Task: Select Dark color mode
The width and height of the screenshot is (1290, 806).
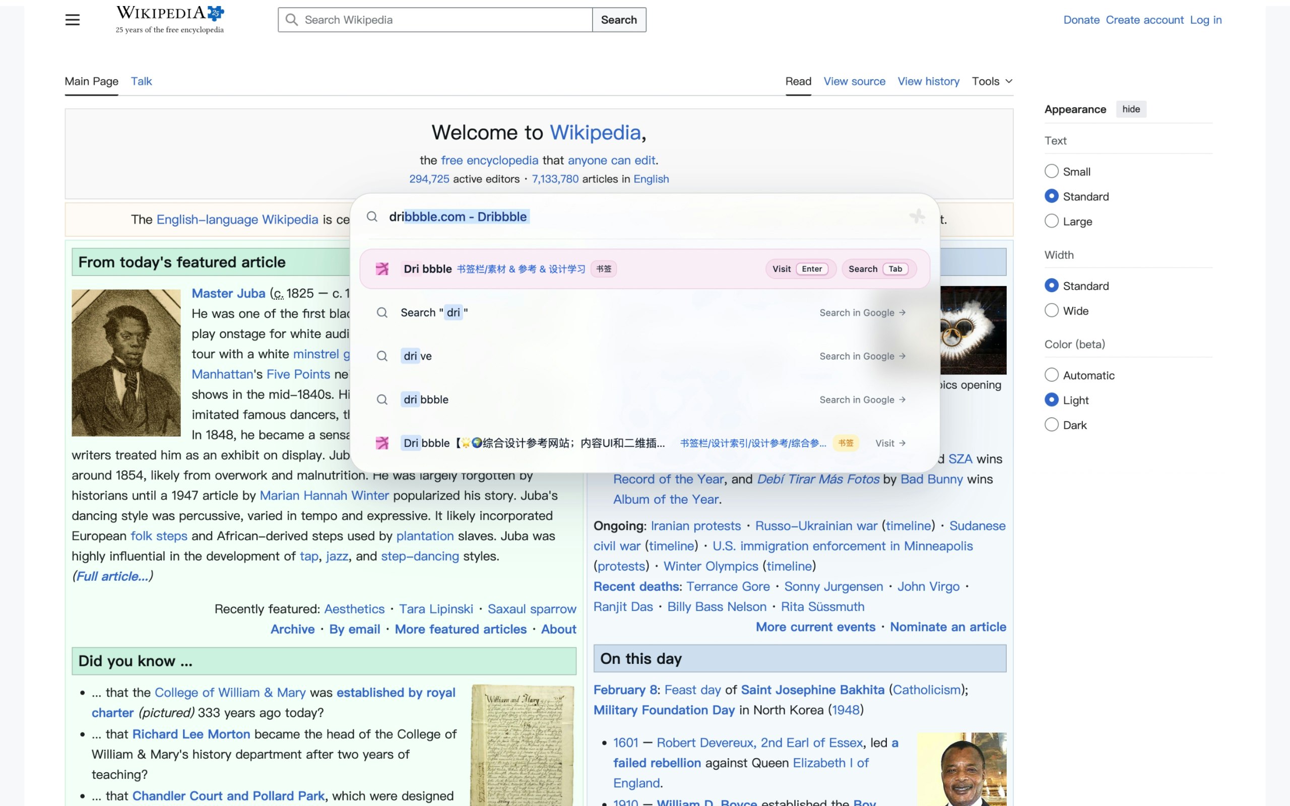Action: (x=1051, y=425)
